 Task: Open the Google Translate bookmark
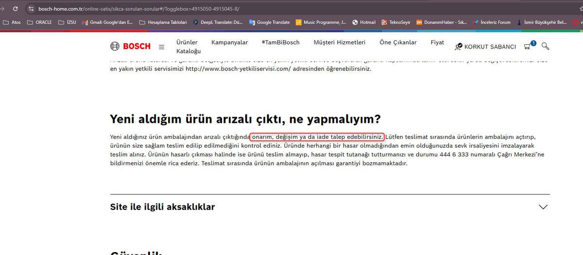click(x=269, y=22)
